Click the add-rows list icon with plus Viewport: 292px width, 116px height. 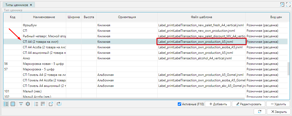pos(43,104)
